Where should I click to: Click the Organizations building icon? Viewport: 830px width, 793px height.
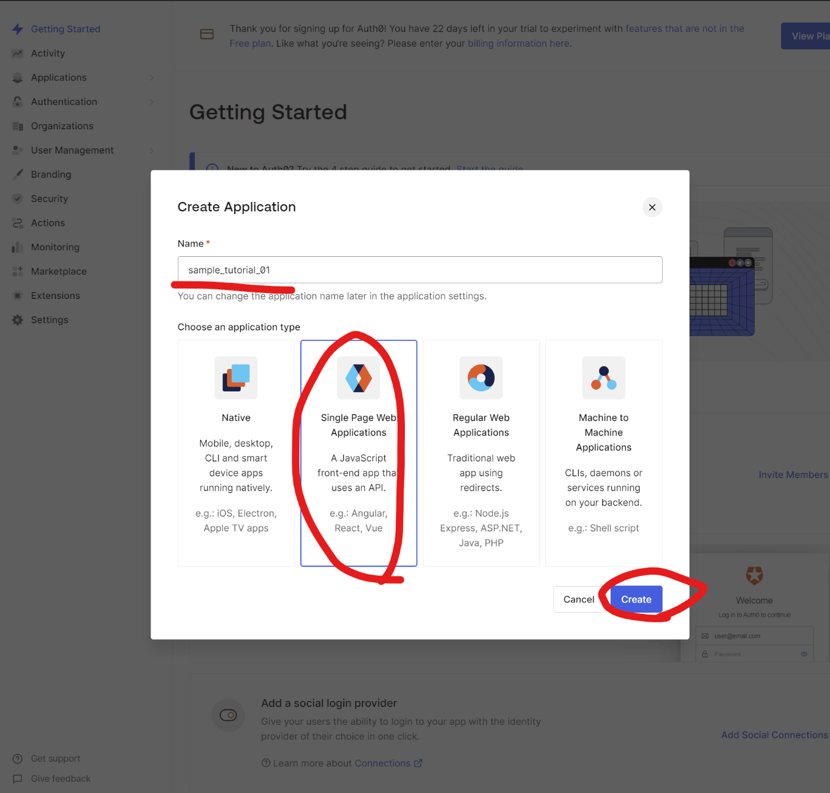(x=18, y=126)
